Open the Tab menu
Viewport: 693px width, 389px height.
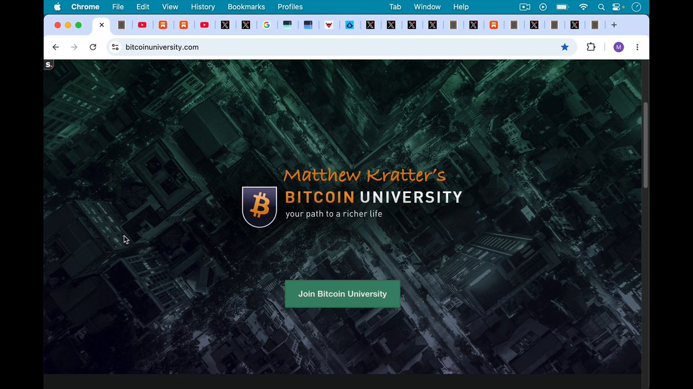pos(395,7)
